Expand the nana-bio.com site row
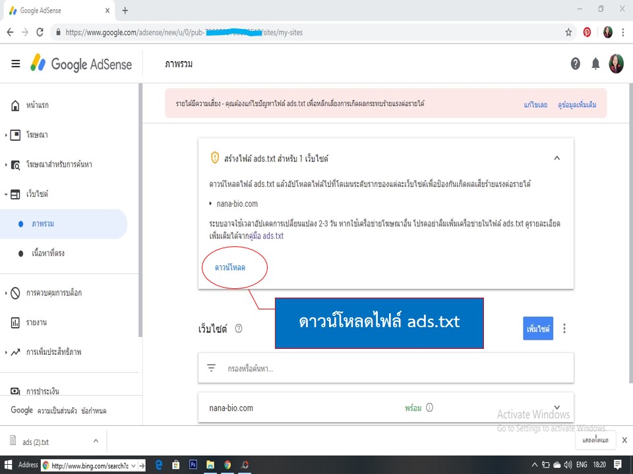Screen dimensions: 633x474 pyautogui.click(x=557, y=407)
